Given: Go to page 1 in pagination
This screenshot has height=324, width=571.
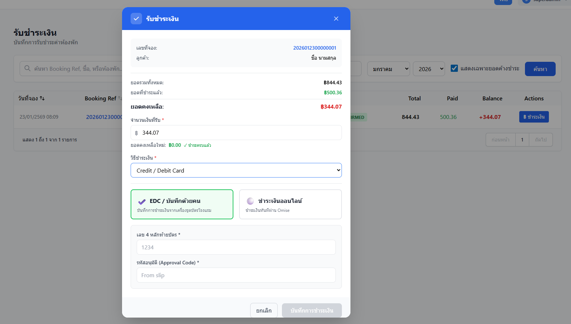Looking at the screenshot, I should pos(522,140).
